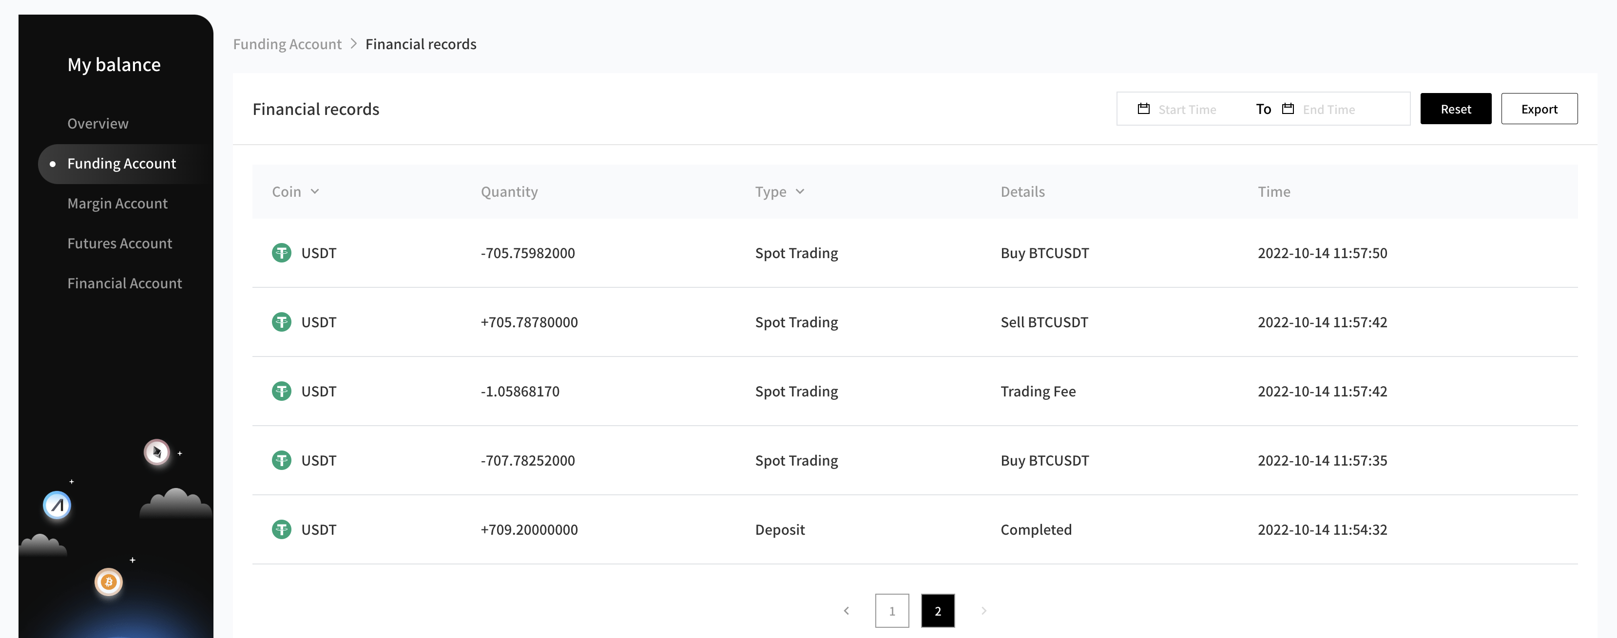
Task: Navigate to Financial Account menu item
Action: 124,283
